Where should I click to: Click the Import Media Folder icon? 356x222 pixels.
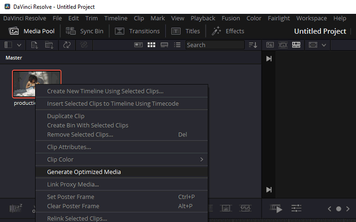pos(49,45)
